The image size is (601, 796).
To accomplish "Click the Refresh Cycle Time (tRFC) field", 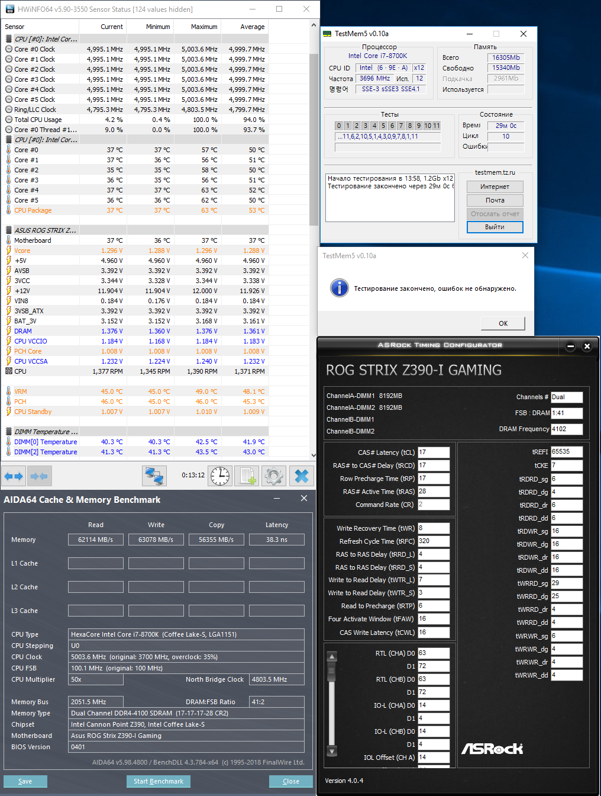I will point(434,541).
